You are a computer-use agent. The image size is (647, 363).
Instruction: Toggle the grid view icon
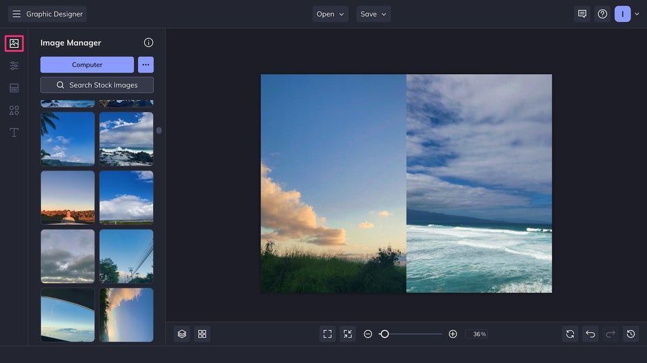[x=202, y=334]
